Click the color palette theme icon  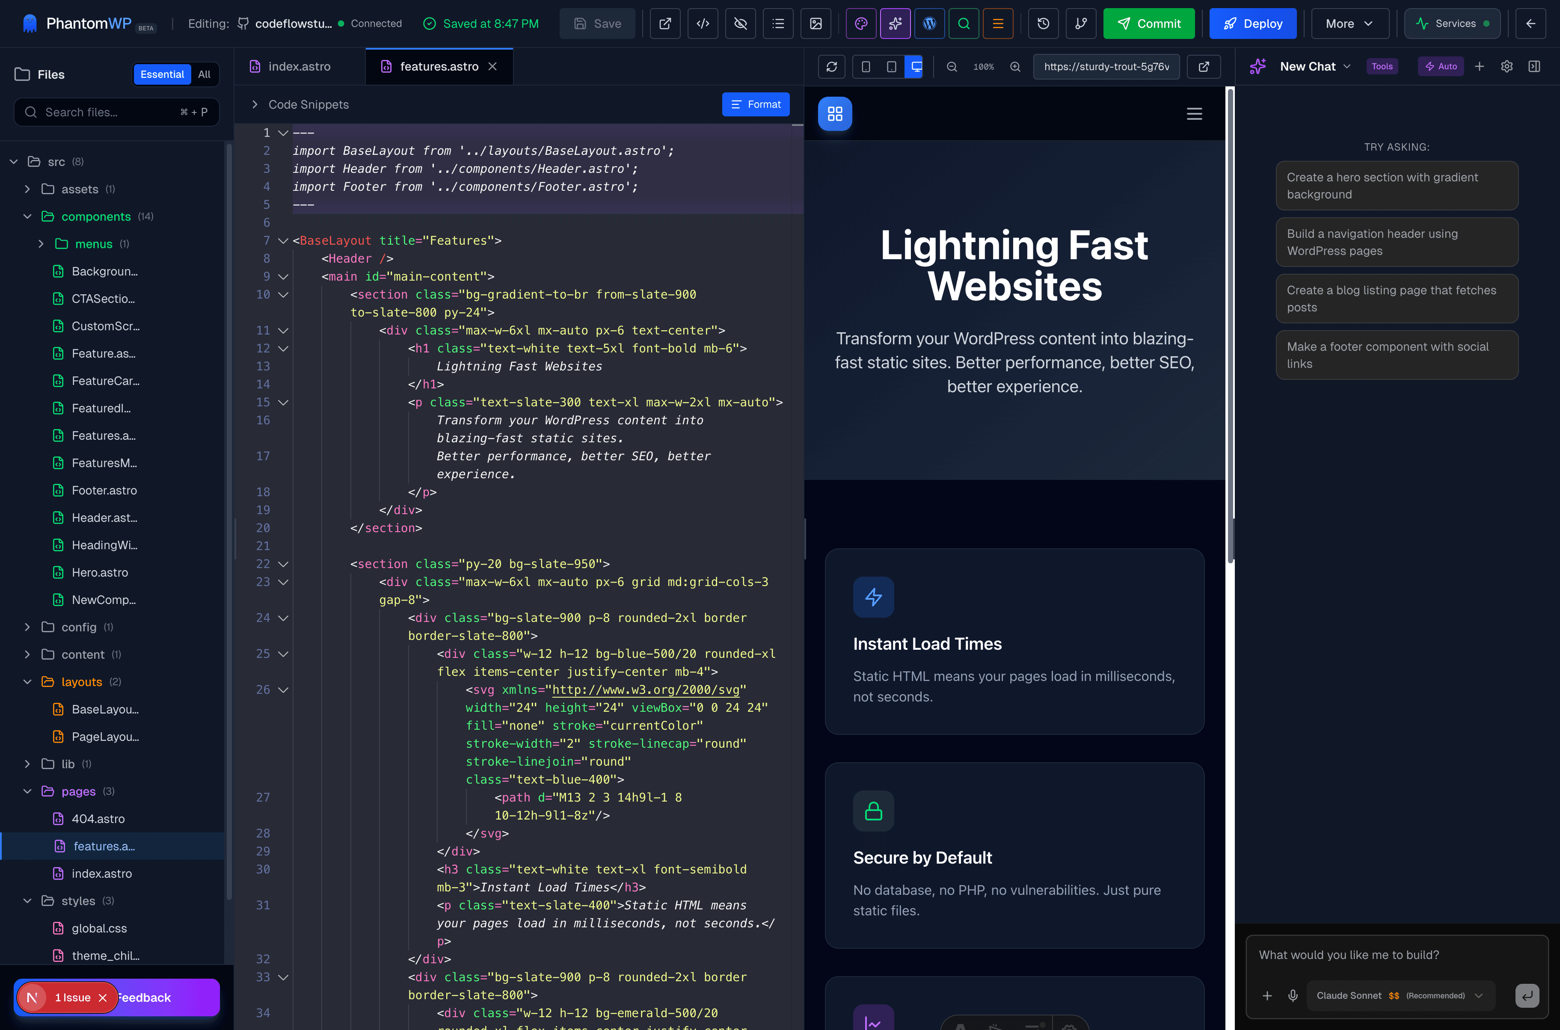tap(861, 24)
